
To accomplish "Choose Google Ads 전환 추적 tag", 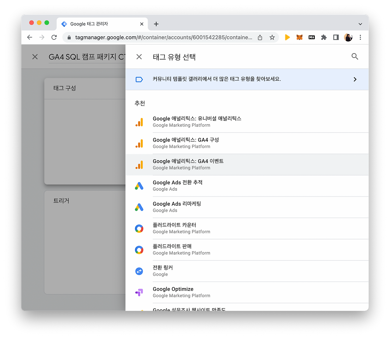I will click(x=247, y=186).
